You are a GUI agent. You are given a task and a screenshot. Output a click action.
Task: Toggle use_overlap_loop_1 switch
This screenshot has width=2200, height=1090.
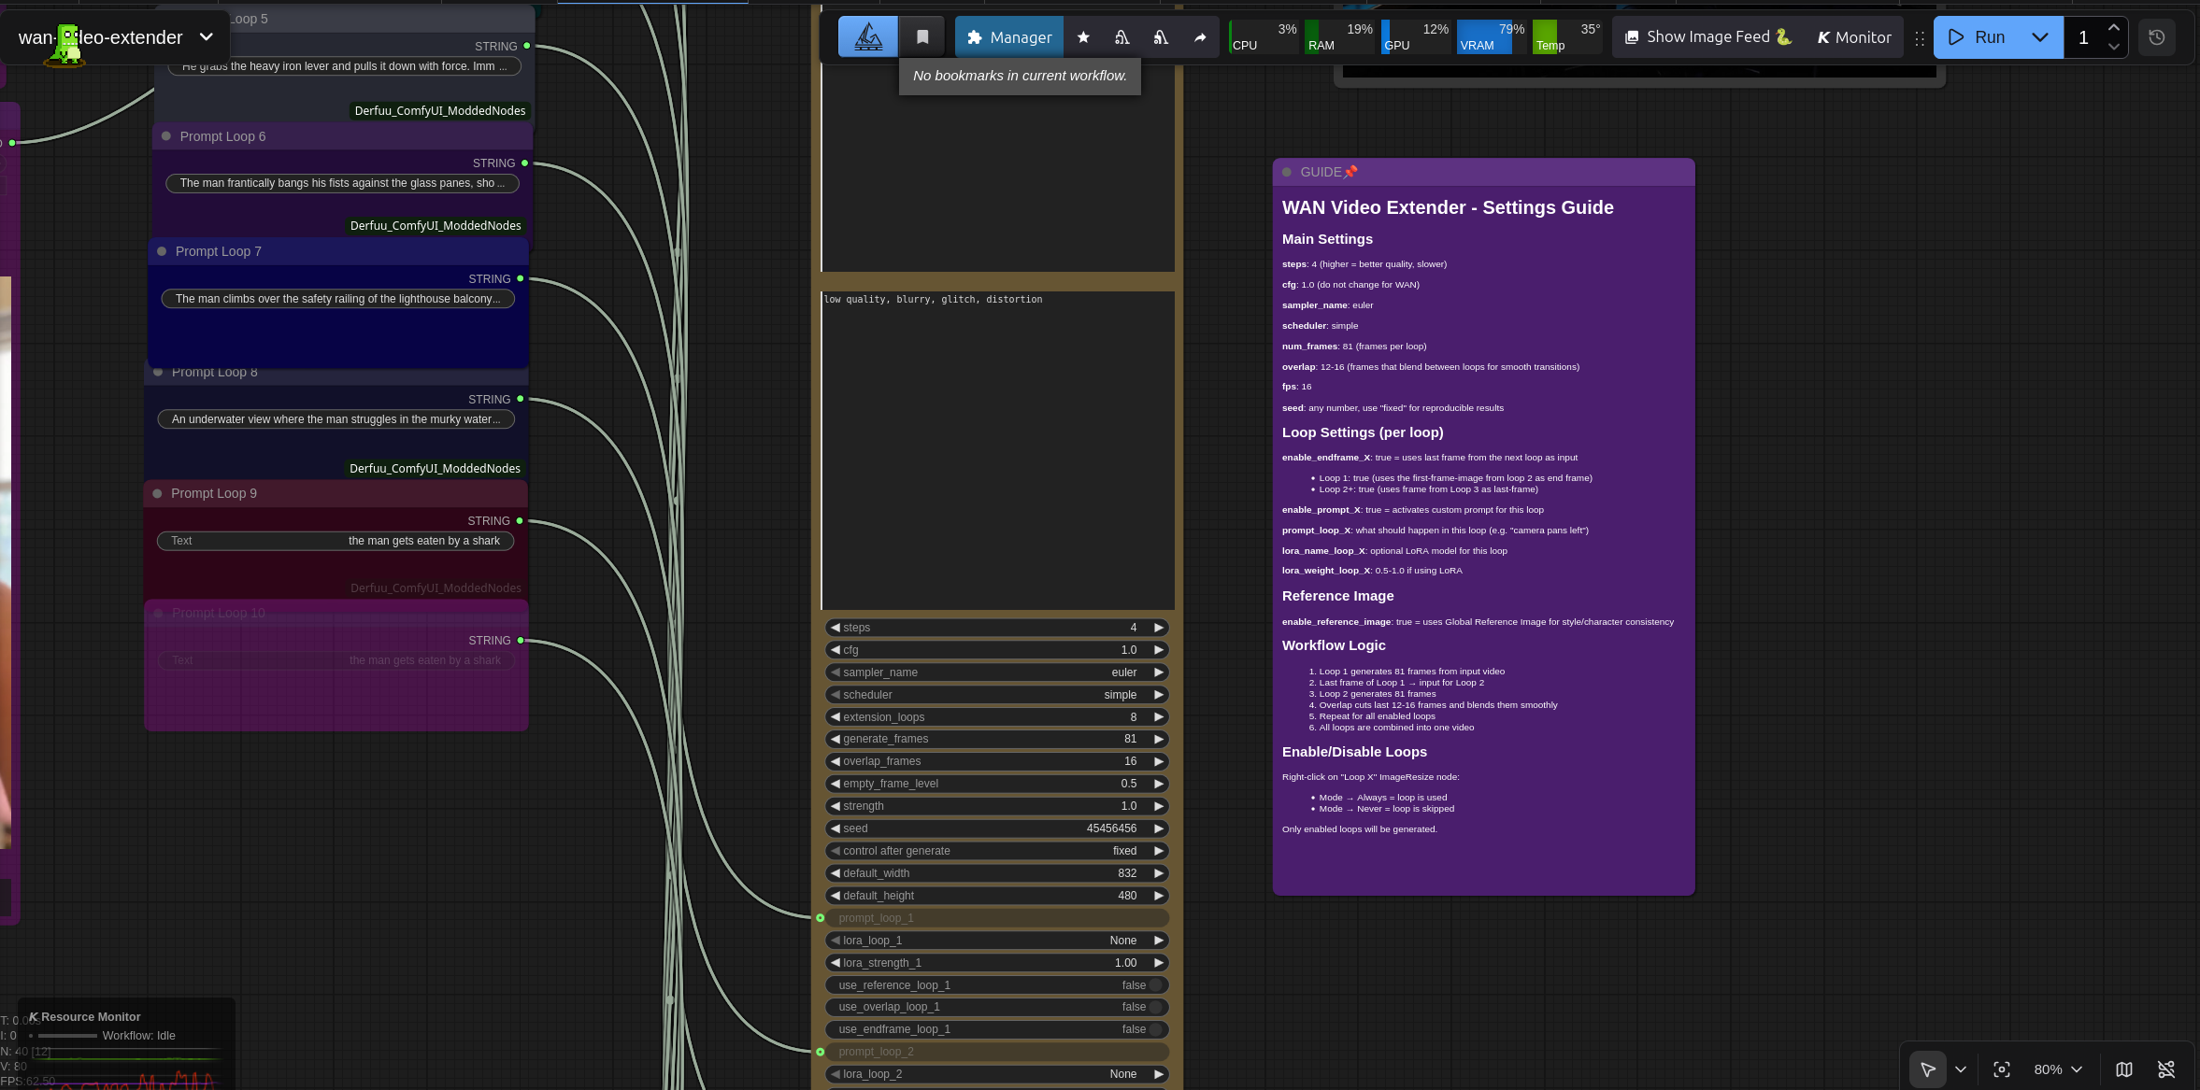pos(1155,1007)
